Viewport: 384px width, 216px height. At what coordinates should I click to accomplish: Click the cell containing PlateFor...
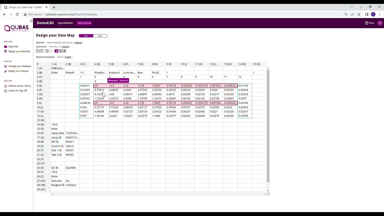point(101,73)
